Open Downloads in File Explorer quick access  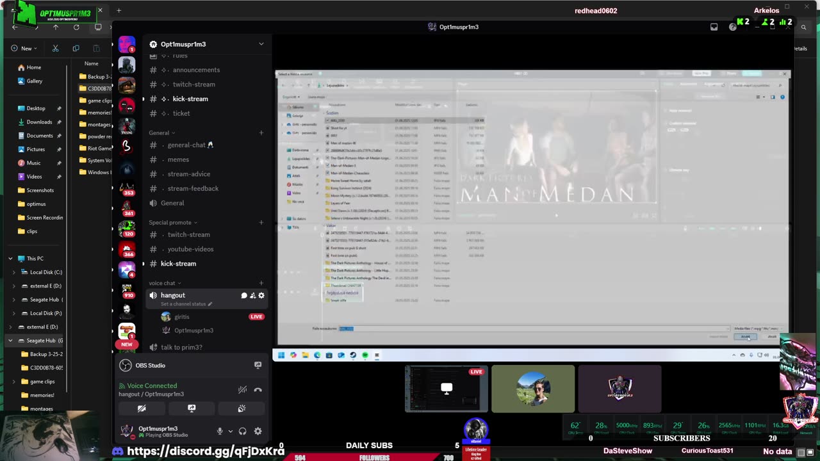click(x=38, y=122)
